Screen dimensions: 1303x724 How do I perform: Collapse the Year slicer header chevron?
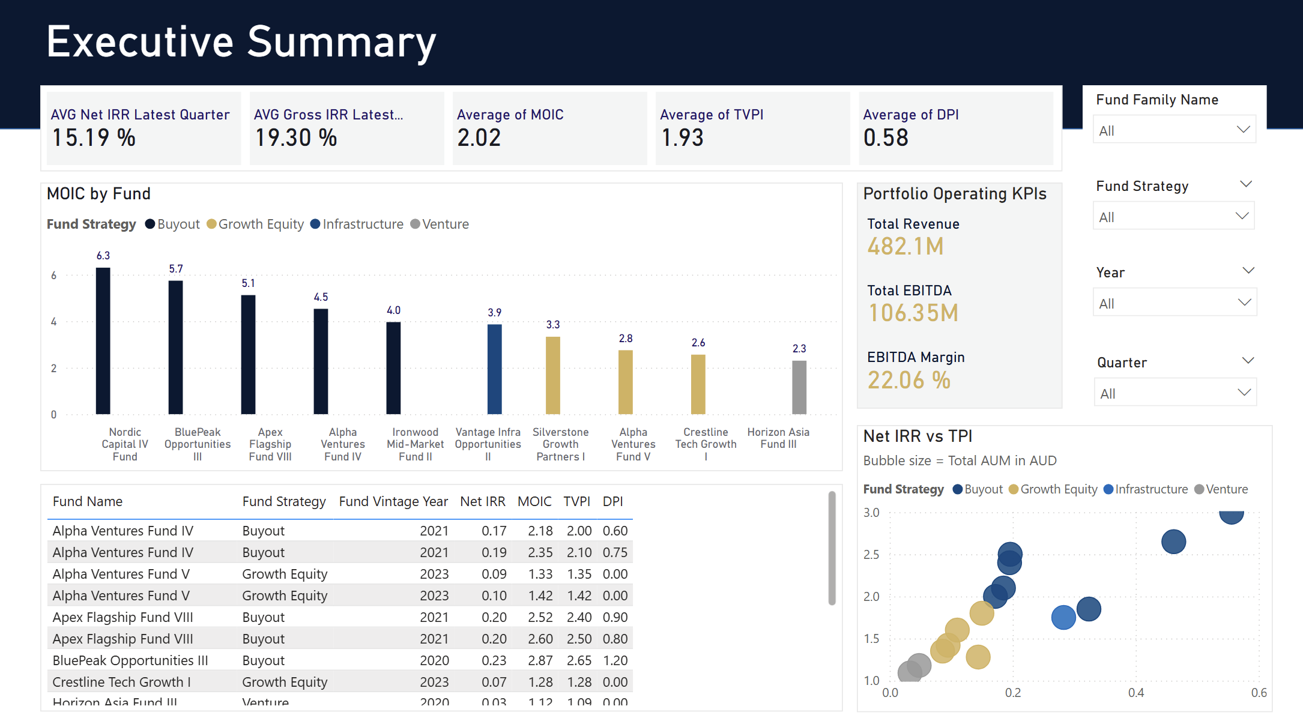pos(1248,271)
